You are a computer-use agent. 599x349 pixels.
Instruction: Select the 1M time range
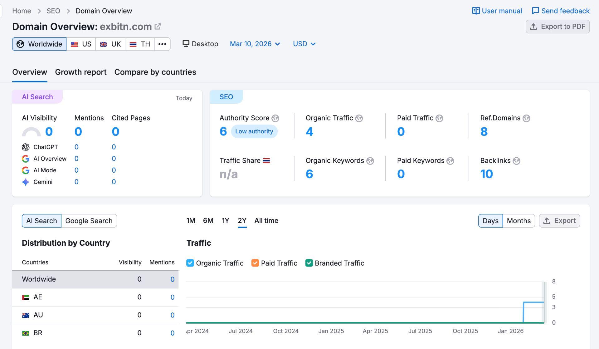[x=191, y=221]
